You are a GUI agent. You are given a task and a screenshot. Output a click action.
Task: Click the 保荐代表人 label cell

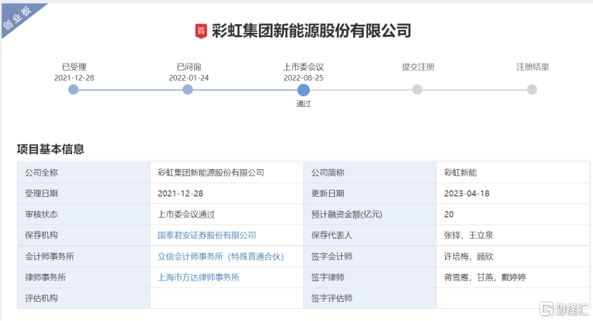pos(370,235)
